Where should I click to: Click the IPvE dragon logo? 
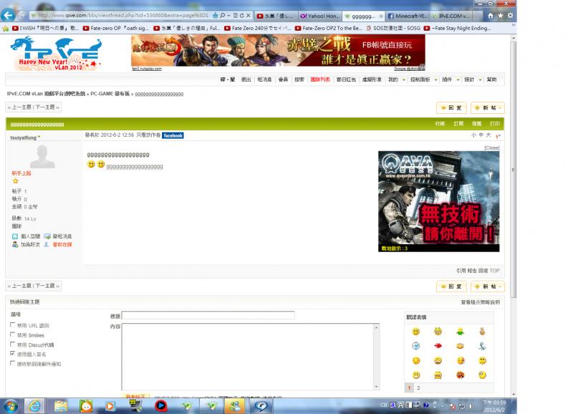pyautogui.click(x=56, y=54)
